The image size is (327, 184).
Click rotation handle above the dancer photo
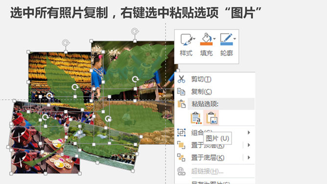pyautogui.click(x=135, y=32)
